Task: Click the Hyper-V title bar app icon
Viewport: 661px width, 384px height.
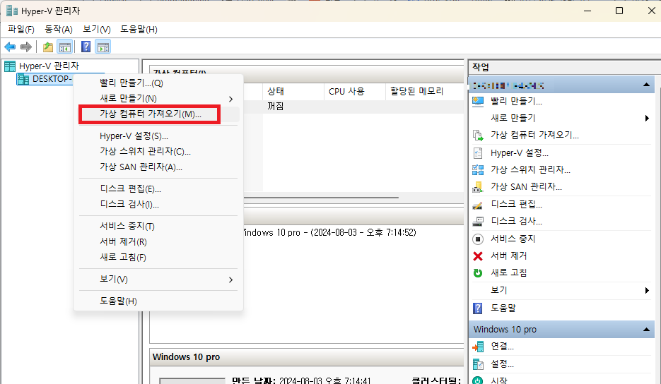Action: coord(12,11)
